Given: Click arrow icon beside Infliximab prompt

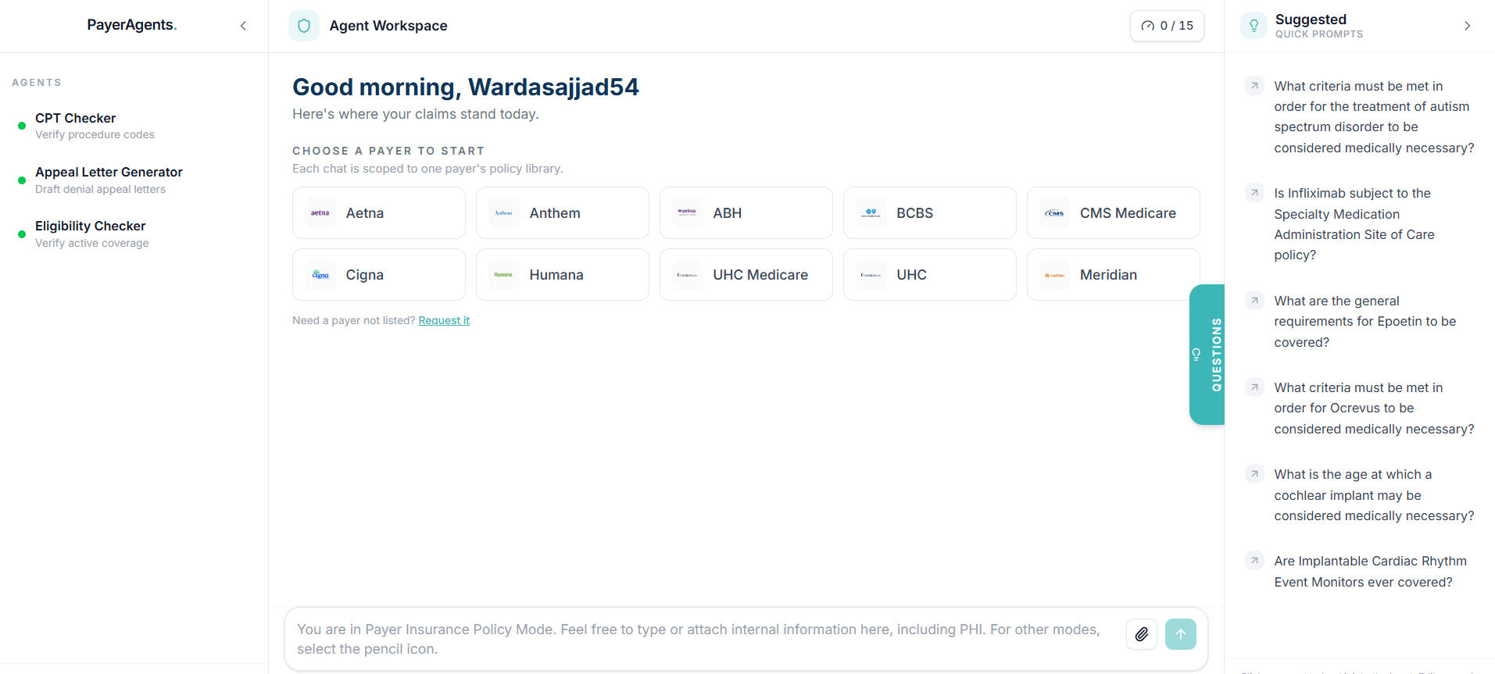Looking at the screenshot, I should tap(1254, 192).
